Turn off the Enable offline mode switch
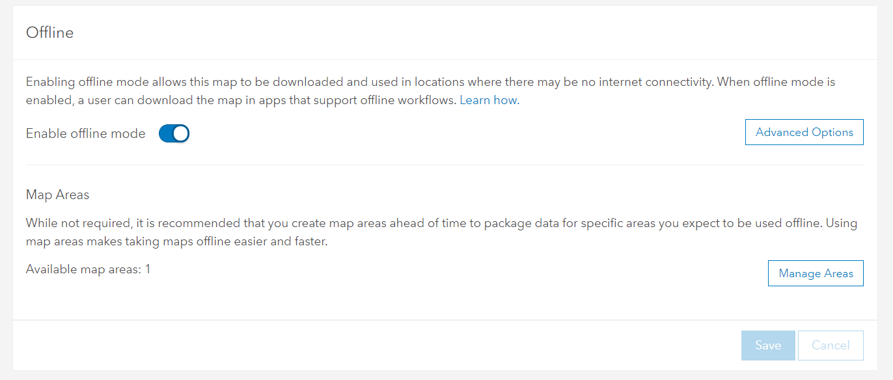The height and width of the screenshot is (380, 893). click(x=174, y=133)
